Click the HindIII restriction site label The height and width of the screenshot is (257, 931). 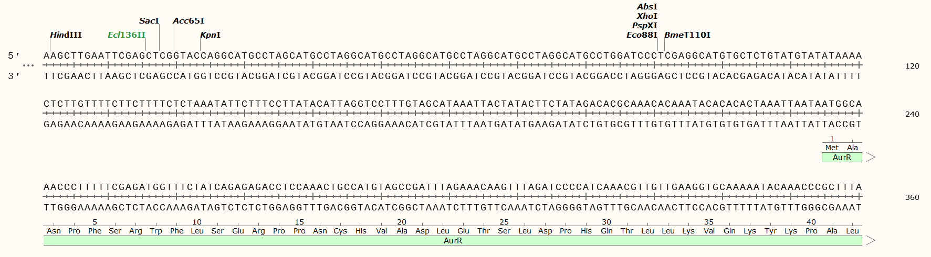click(66, 35)
